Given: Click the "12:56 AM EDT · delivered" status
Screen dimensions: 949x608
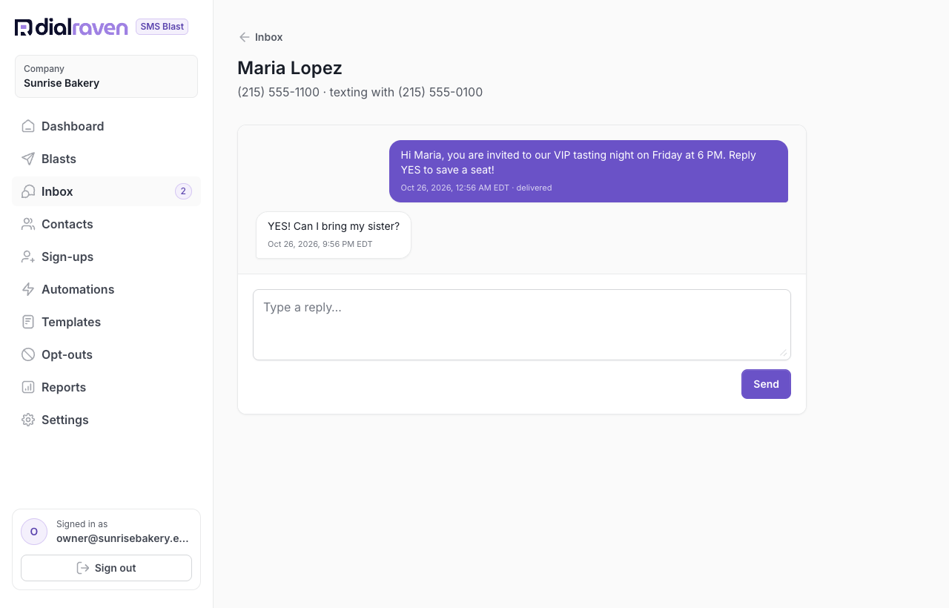Looking at the screenshot, I should [x=503, y=188].
